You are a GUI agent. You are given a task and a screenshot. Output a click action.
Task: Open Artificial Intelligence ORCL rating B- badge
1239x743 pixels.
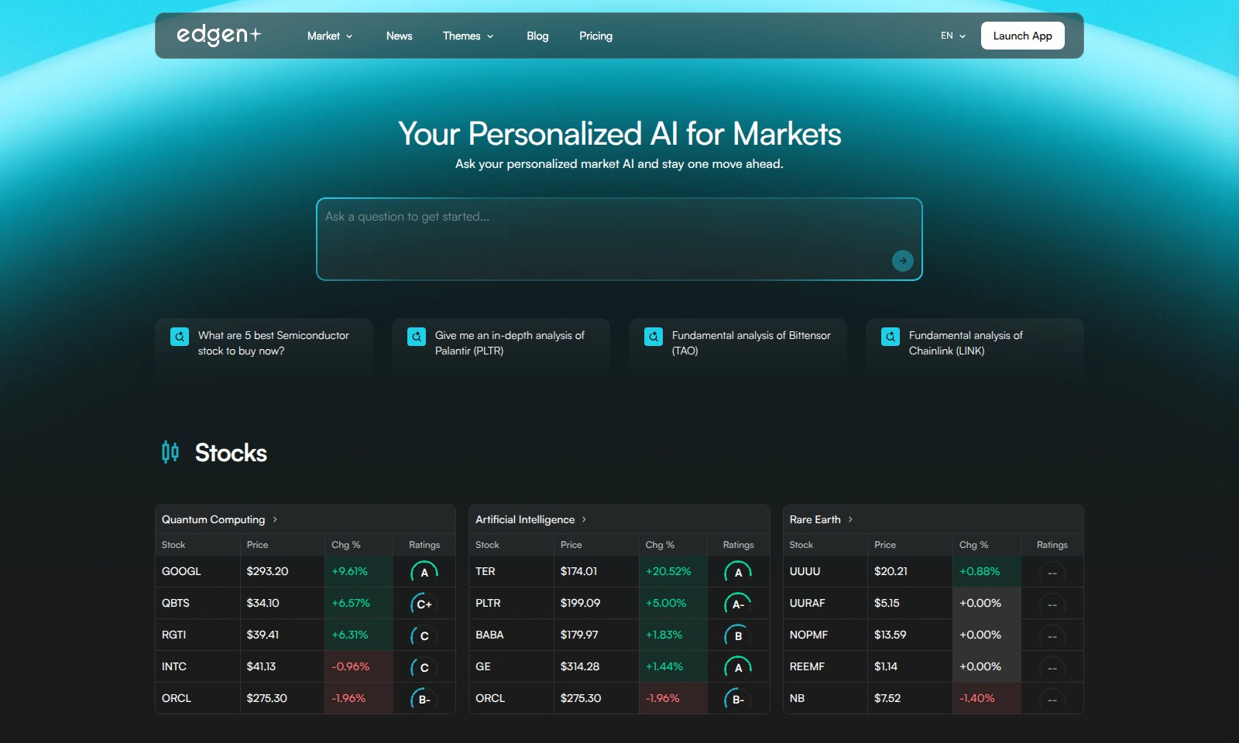point(738,700)
